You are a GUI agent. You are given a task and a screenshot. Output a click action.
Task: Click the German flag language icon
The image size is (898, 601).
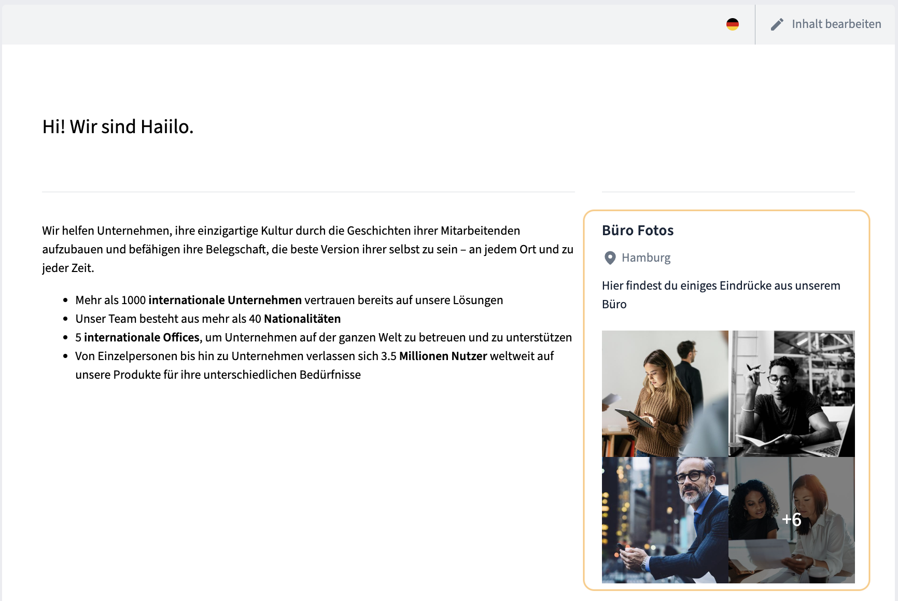tap(732, 24)
